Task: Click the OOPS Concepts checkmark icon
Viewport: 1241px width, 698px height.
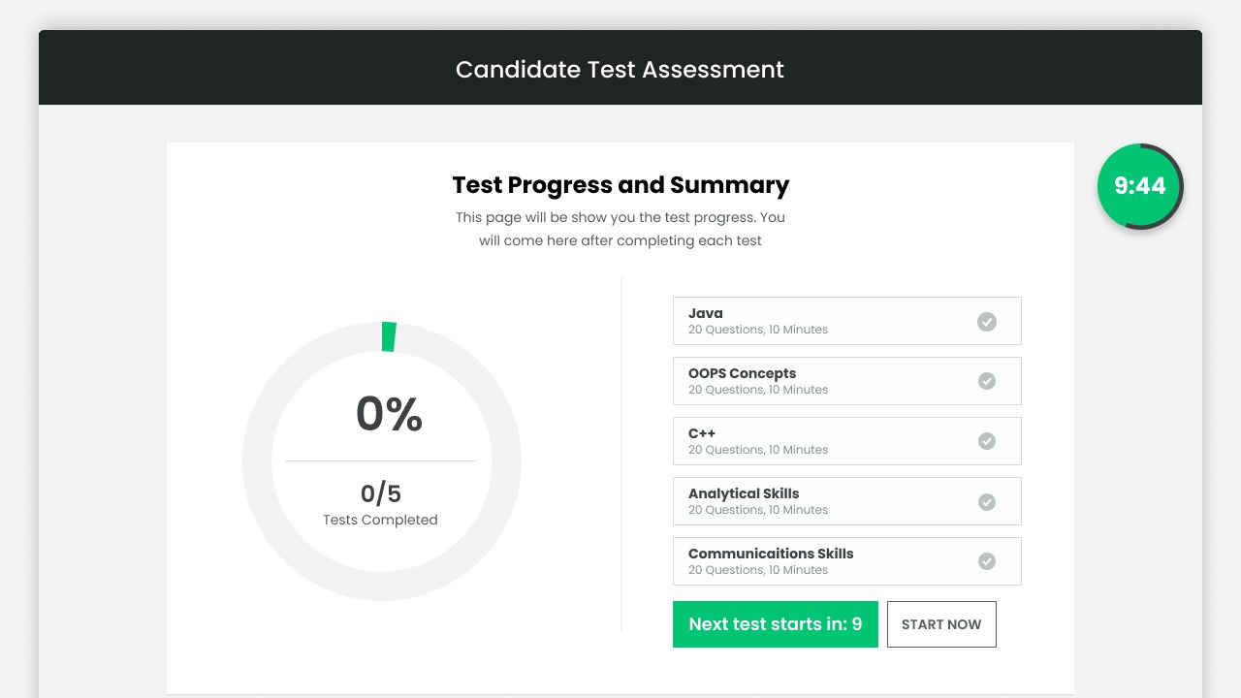Action: 987,381
